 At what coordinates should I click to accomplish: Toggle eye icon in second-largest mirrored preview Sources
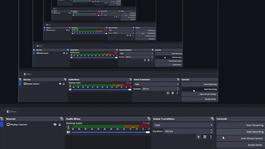pos(64,53)
